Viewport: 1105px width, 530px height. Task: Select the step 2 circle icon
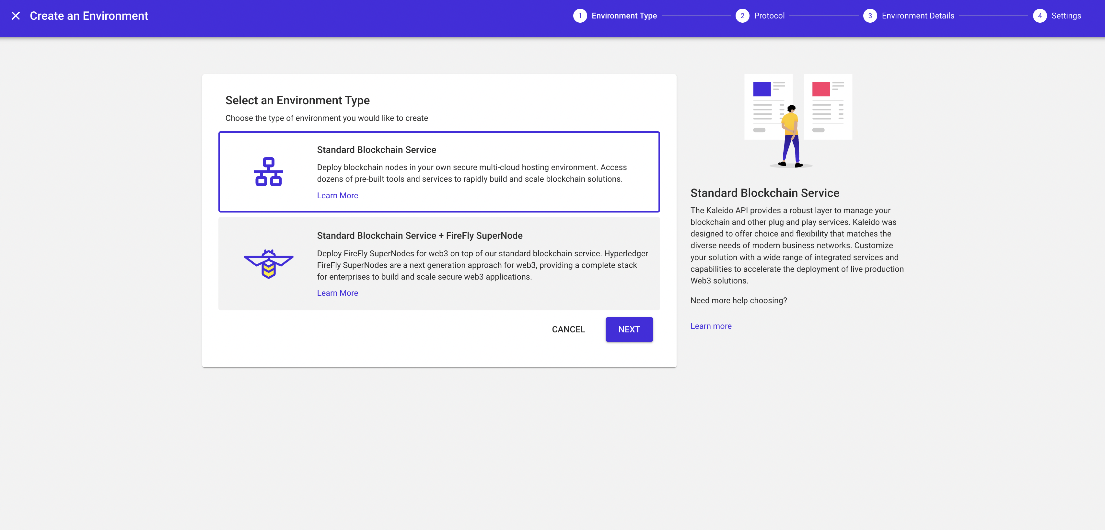[742, 16]
